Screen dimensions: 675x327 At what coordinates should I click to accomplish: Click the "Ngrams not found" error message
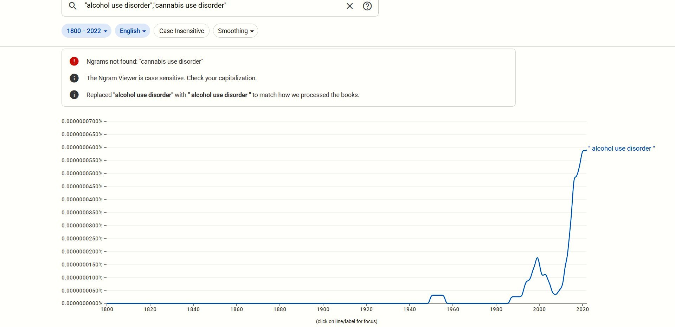pos(144,62)
